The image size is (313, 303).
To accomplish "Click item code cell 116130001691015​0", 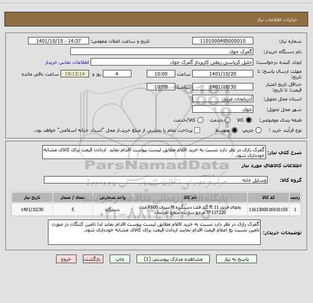I will (x=268, y=209).
